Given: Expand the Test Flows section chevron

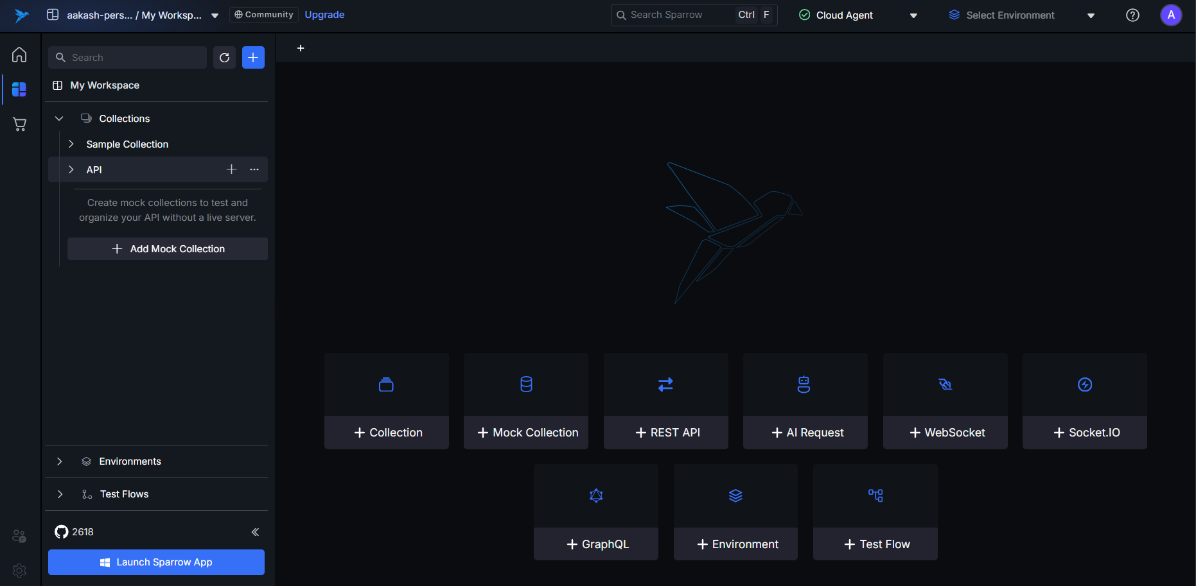Looking at the screenshot, I should coord(60,494).
